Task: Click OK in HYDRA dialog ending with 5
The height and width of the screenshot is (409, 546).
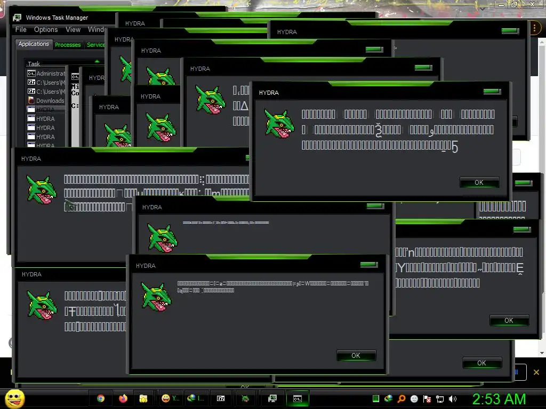Action: coord(479,182)
